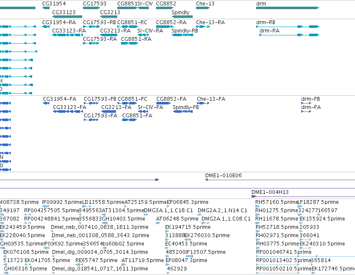This screenshot has height=275, width=355.
Task: Open transcript CG31954-RA label
Action: (59, 22)
